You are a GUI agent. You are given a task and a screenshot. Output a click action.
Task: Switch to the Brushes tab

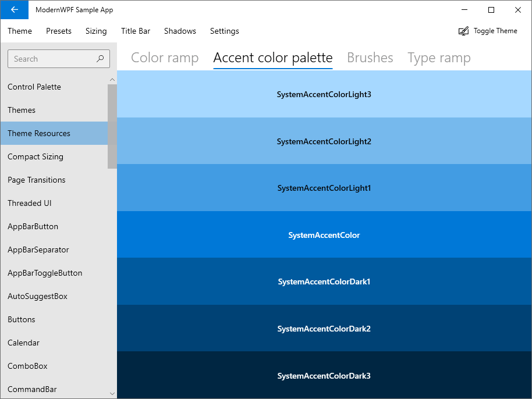click(370, 58)
